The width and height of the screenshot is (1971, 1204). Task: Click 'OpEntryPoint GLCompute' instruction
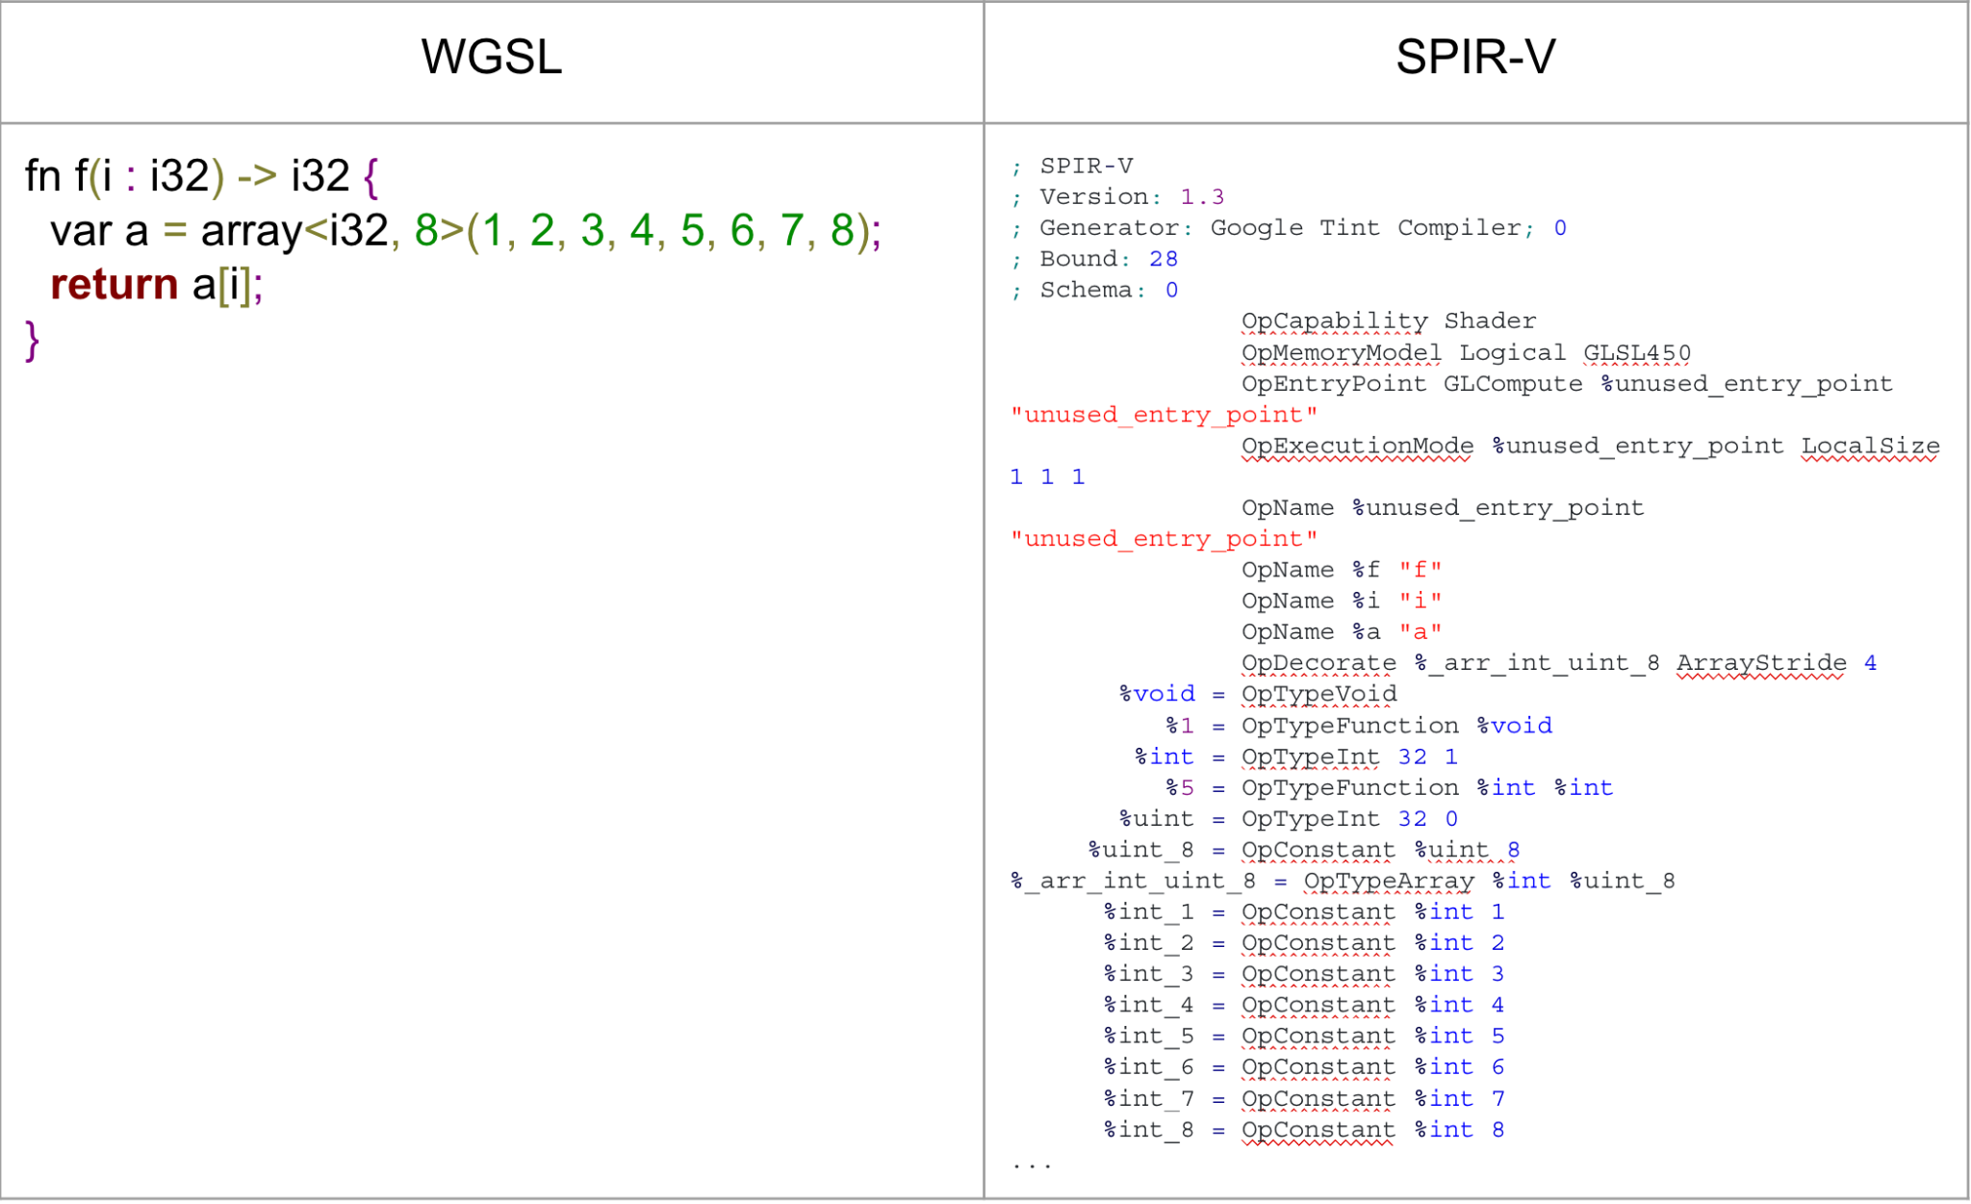tap(1411, 384)
